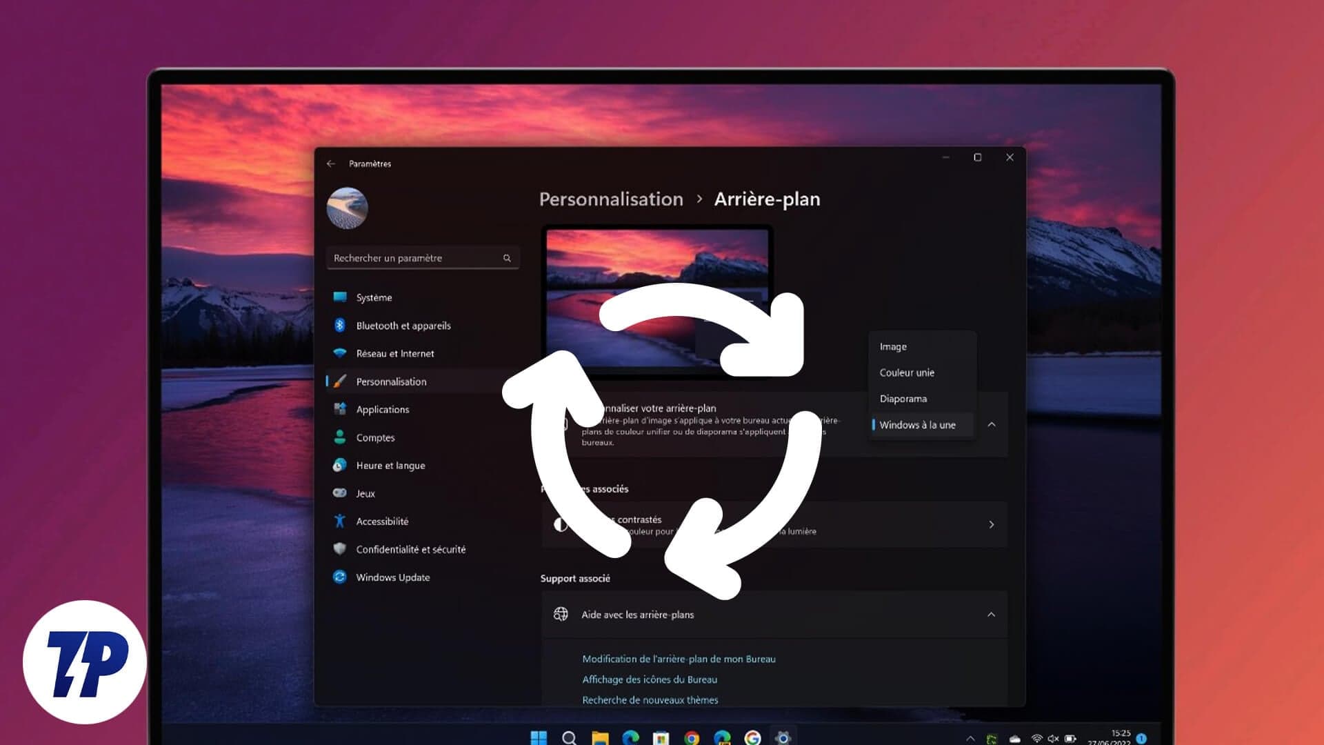Pick Diaporama from the dropdown
Screen dimensions: 1324x745
tap(903, 399)
